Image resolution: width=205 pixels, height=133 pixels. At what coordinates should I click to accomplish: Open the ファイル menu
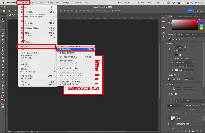pos(23,2)
